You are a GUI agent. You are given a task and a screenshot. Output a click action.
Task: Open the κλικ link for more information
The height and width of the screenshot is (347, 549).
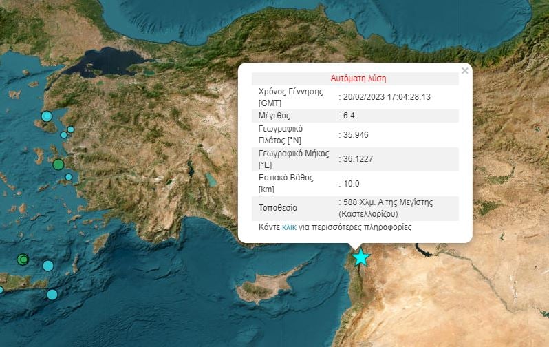click(x=289, y=227)
